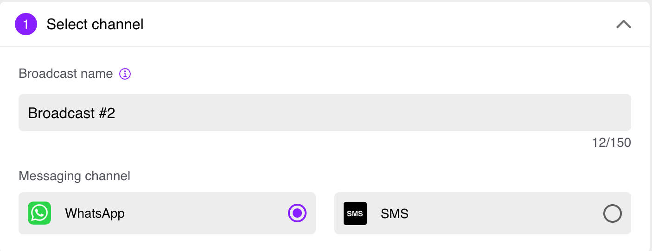Focus the Broadcast name input field
The image size is (652, 251).
click(x=325, y=113)
